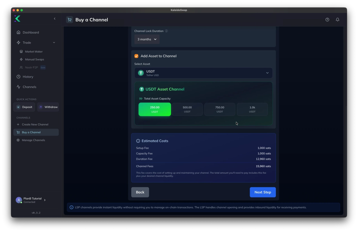Click the shopping cart header icon
Image resolution: width=358 pixels, height=232 pixels.
click(x=70, y=20)
